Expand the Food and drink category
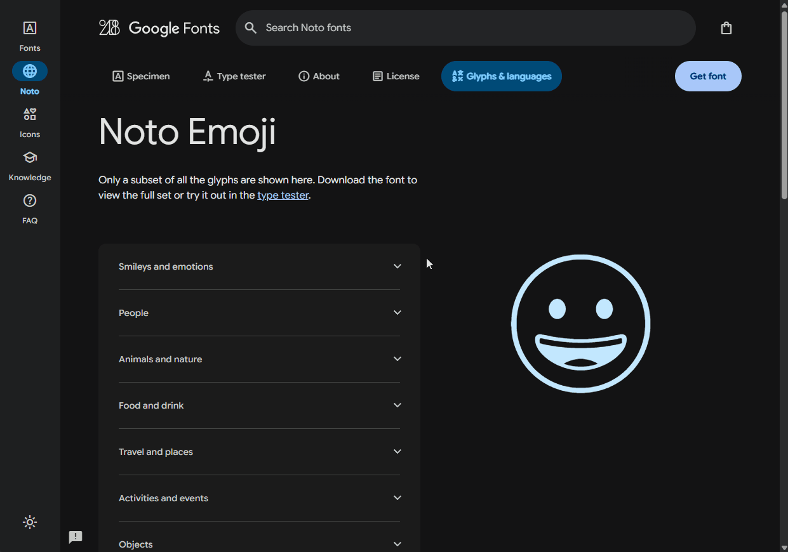 [259, 405]
